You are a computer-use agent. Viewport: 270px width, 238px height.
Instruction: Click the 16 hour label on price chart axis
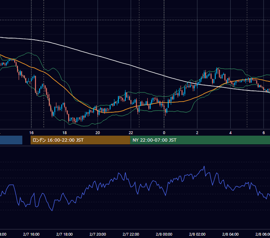[x=31, y=133]
